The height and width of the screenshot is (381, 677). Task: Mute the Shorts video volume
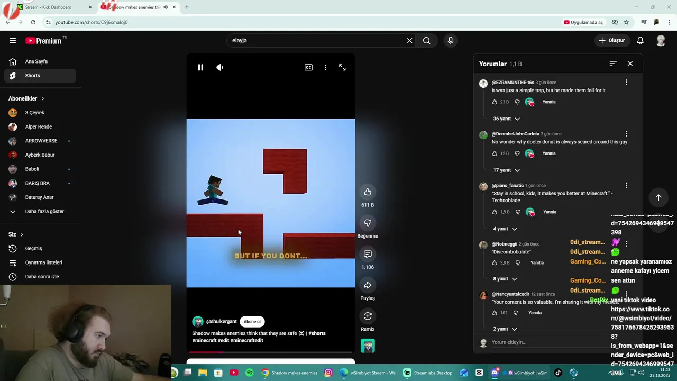pyautogui.click(x=219, y=68)
